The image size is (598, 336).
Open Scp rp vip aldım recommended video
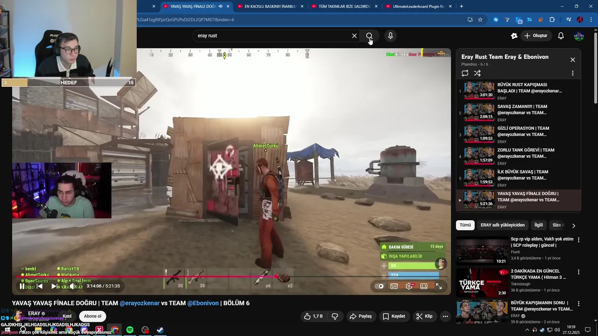point(482,251)
